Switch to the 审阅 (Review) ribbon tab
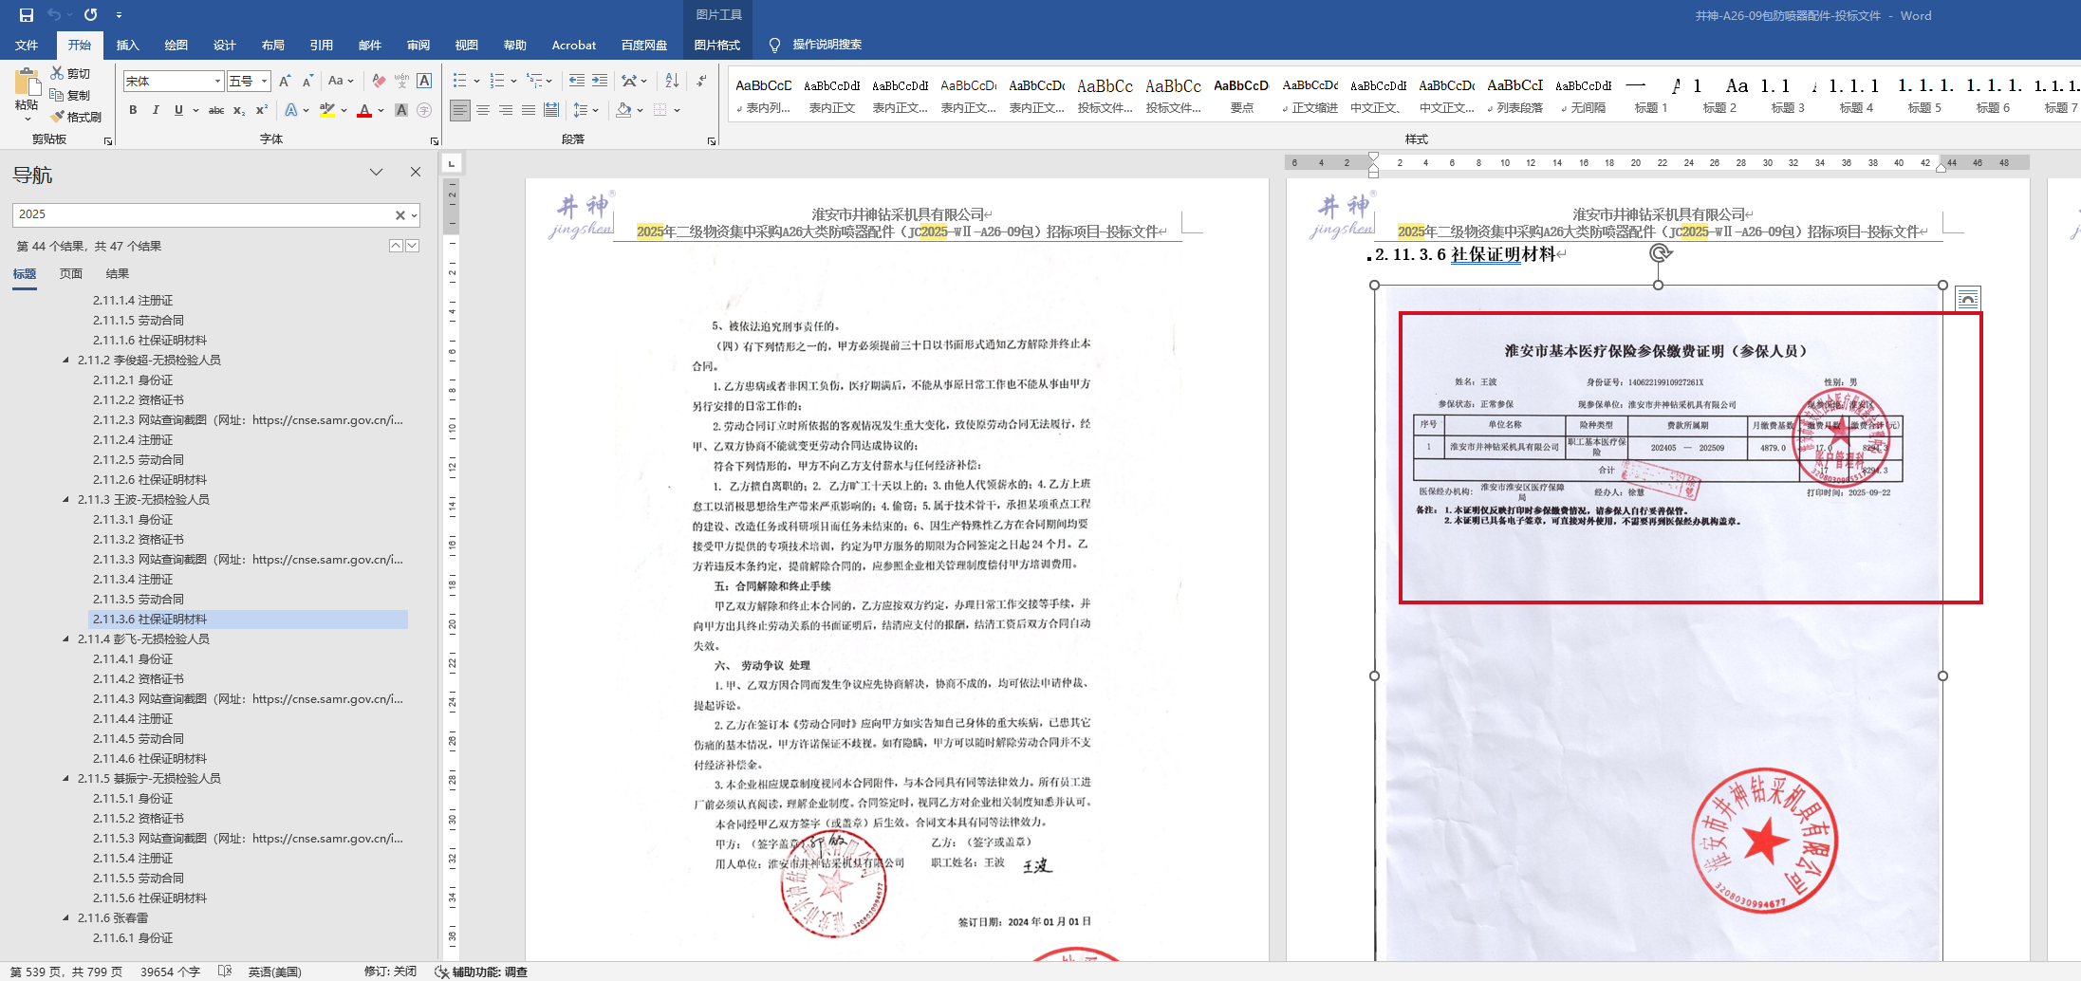2081x981 pixels. coord(418,45)
